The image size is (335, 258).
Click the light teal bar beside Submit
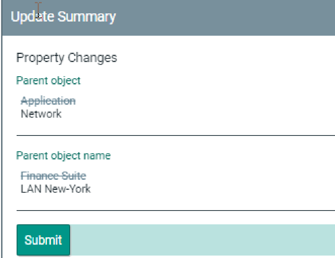pyautogui.click(x=203, y=240)
